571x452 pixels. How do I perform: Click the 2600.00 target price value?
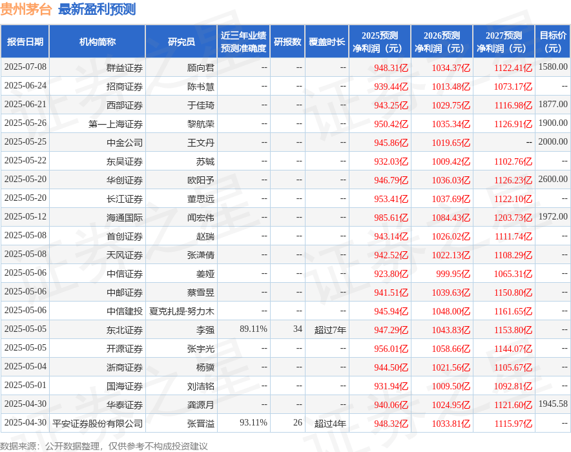pyautogui.click(x=553, y=180)
